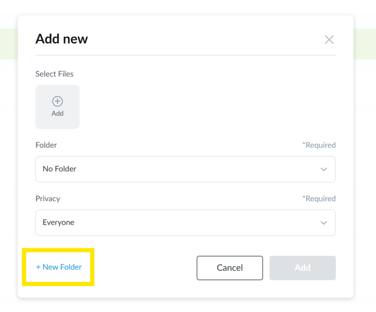Create a folder via + New Folder link
This screenshot has width=376, height=312.
pyautogui.click(x=59, y=267)
